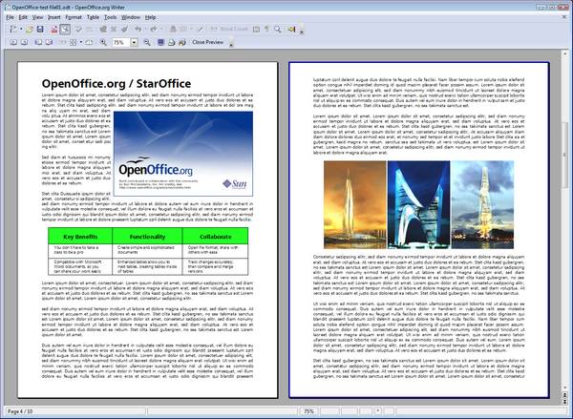Image resolution: width=573 pixels, height=419 pixels.
Task: Click the blue arched building image
Action: point(419,204)
